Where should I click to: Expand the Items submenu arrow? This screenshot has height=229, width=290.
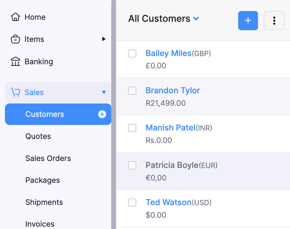click(x=104, y=39)
